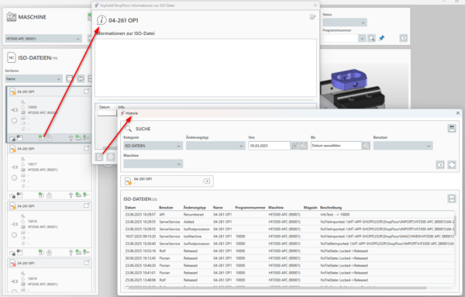
Task: Click the Von date field 05.03.2025
Action: [x=269, y=146]
